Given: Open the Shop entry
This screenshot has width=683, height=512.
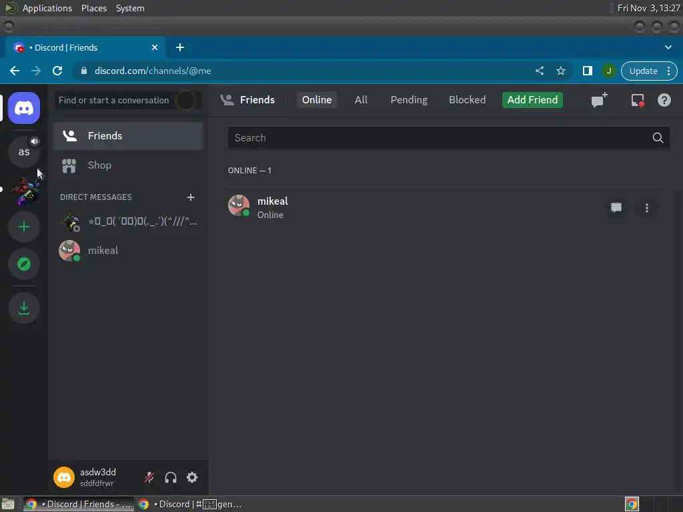Looking at the screenshot, I should (x=128, y=165).
